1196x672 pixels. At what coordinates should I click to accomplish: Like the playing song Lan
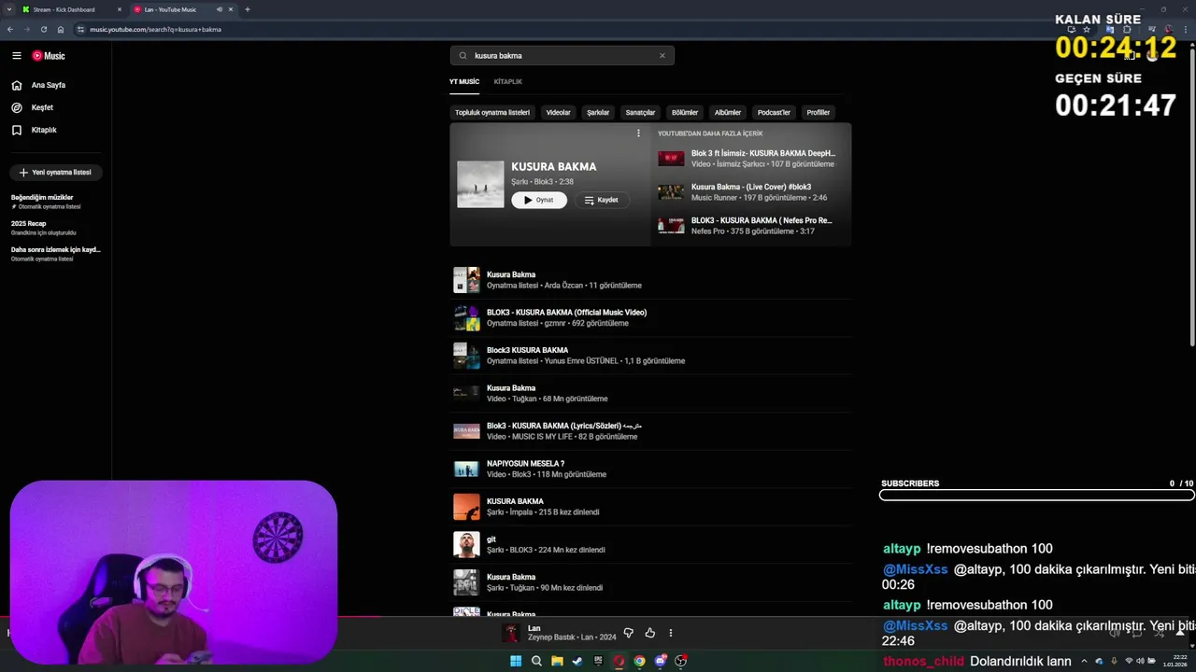tap(649, 633)
